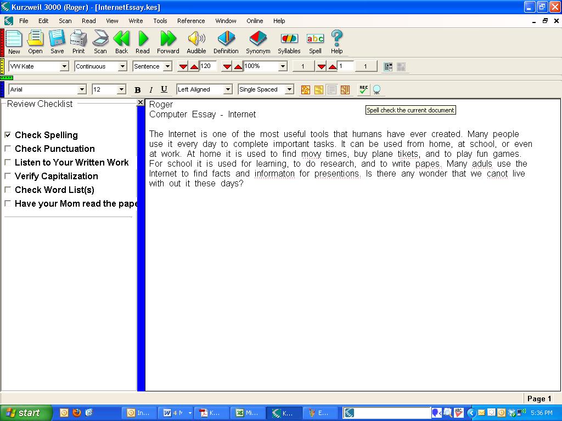Increase reading speed with red up arrow

point(194,66)
